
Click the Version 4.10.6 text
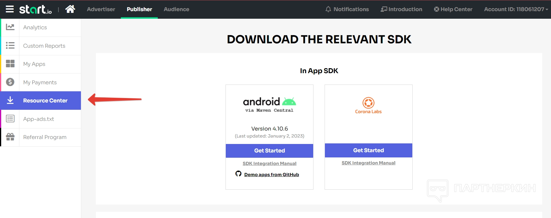point(269,129)
